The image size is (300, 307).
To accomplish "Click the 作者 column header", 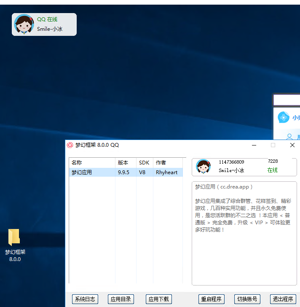I will click(x=167, y=163).
